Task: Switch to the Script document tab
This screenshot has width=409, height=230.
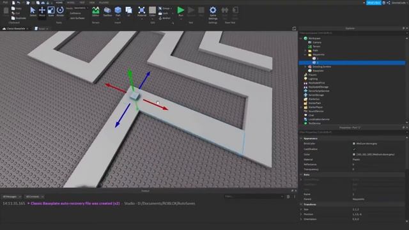Action: click(x=42, y=29)
